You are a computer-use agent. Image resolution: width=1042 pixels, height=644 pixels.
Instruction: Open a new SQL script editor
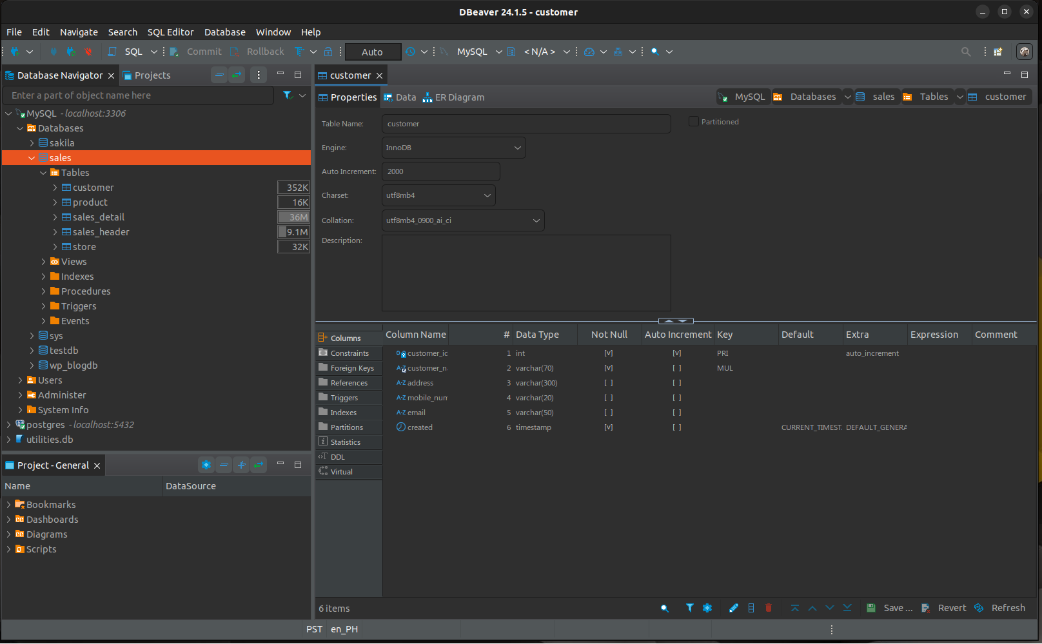click(127, 52)
